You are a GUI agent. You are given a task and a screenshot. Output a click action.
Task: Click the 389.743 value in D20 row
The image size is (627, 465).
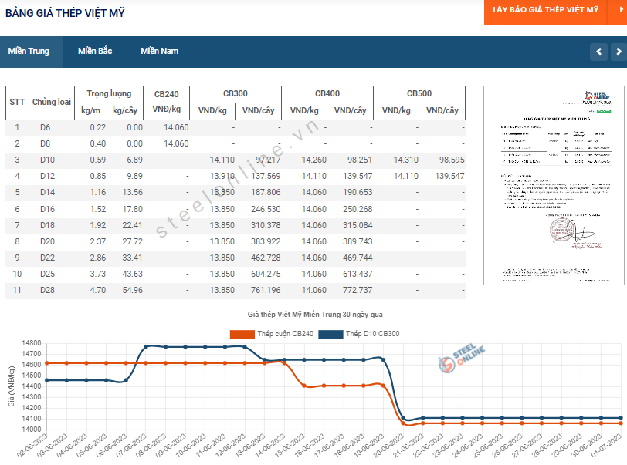tap(358, 241)
